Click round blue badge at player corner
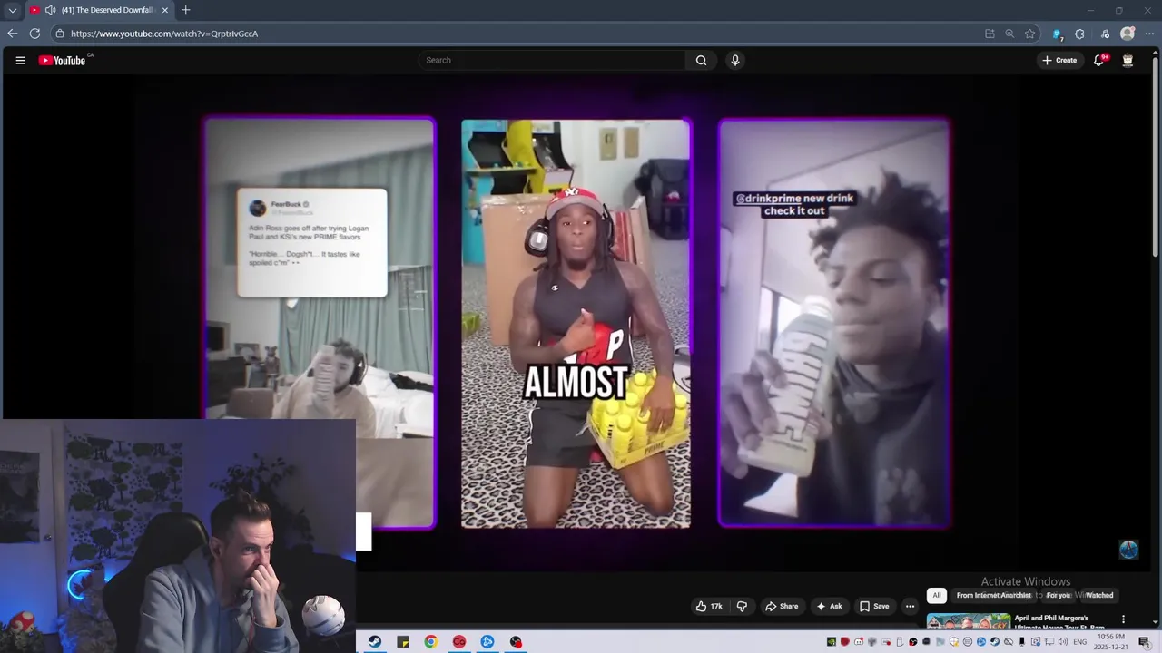This screenshot has width=1162, height=653. click(x=1128, y=550)
